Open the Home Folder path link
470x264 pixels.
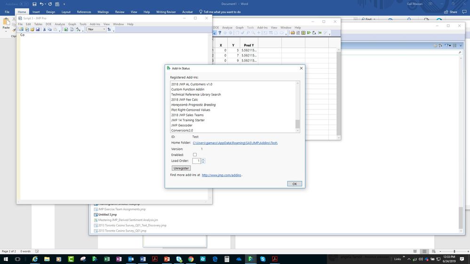tap(235, 143)
